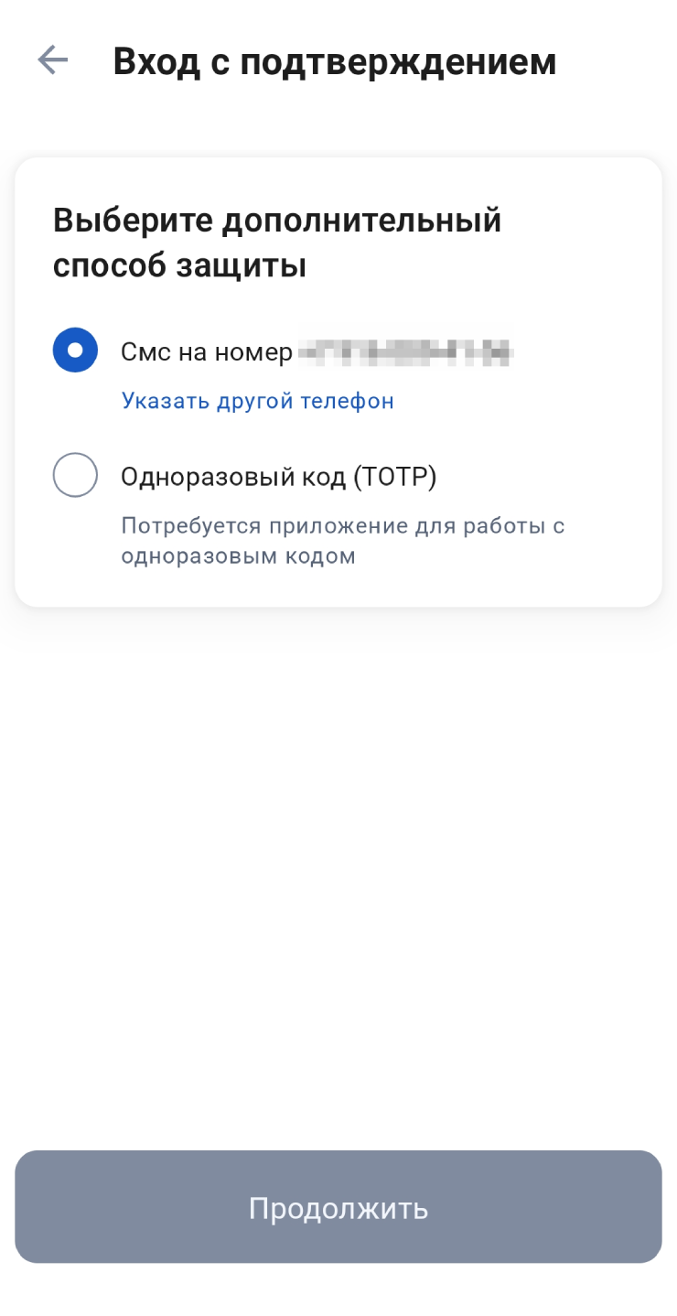677x1316 pixels.
Task: Click the 'одноразовым кодом' hint text line
Action: tap(238, 556)
